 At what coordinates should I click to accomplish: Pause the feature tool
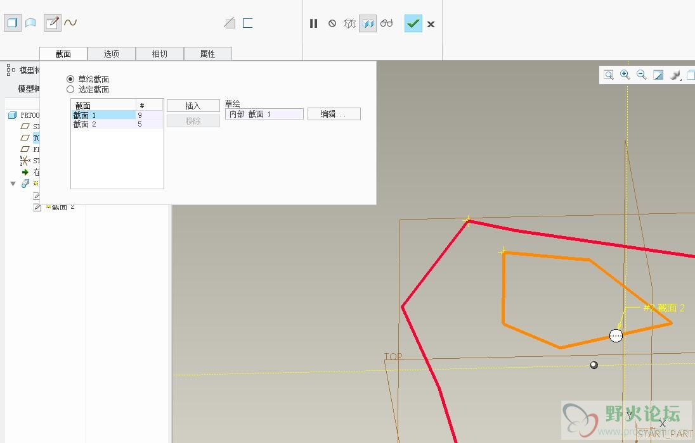(x=313, y=23)
